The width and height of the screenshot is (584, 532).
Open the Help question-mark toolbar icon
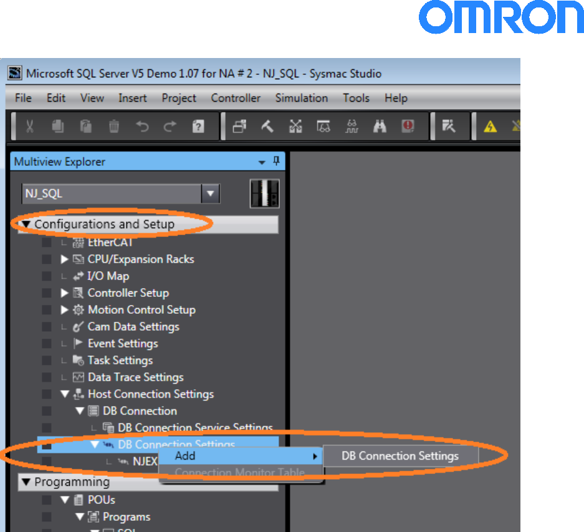tap(198, 127)
